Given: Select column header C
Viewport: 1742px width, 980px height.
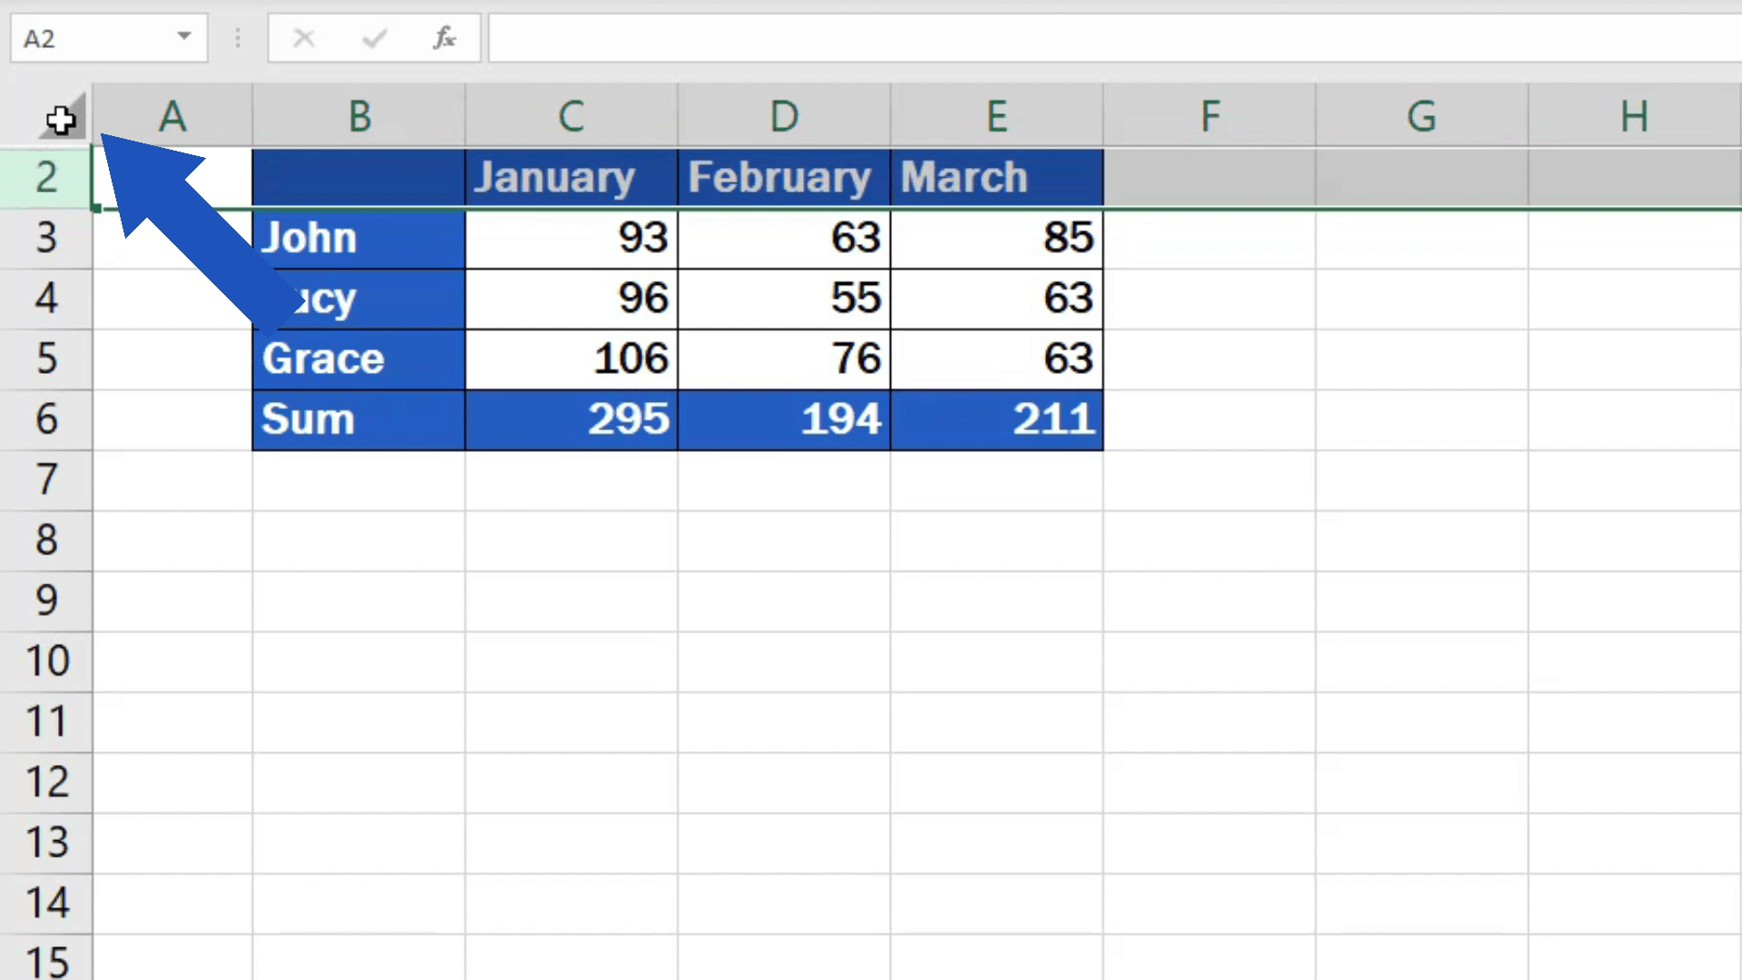Looking at the screenshot, I should 571,115.
